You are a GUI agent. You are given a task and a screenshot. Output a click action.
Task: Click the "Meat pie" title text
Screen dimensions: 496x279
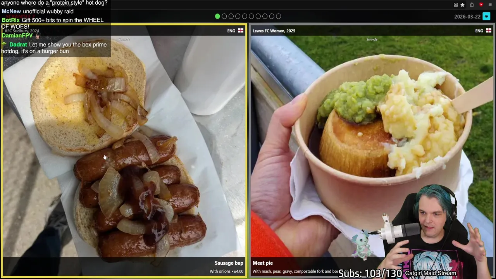point(263,263)
